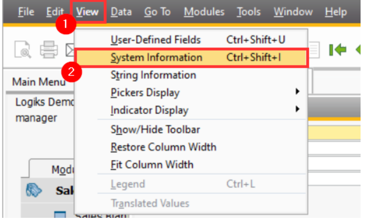Expand the Indicator Display submenu arrow
370x223 pixels.
tap(297, 110)
